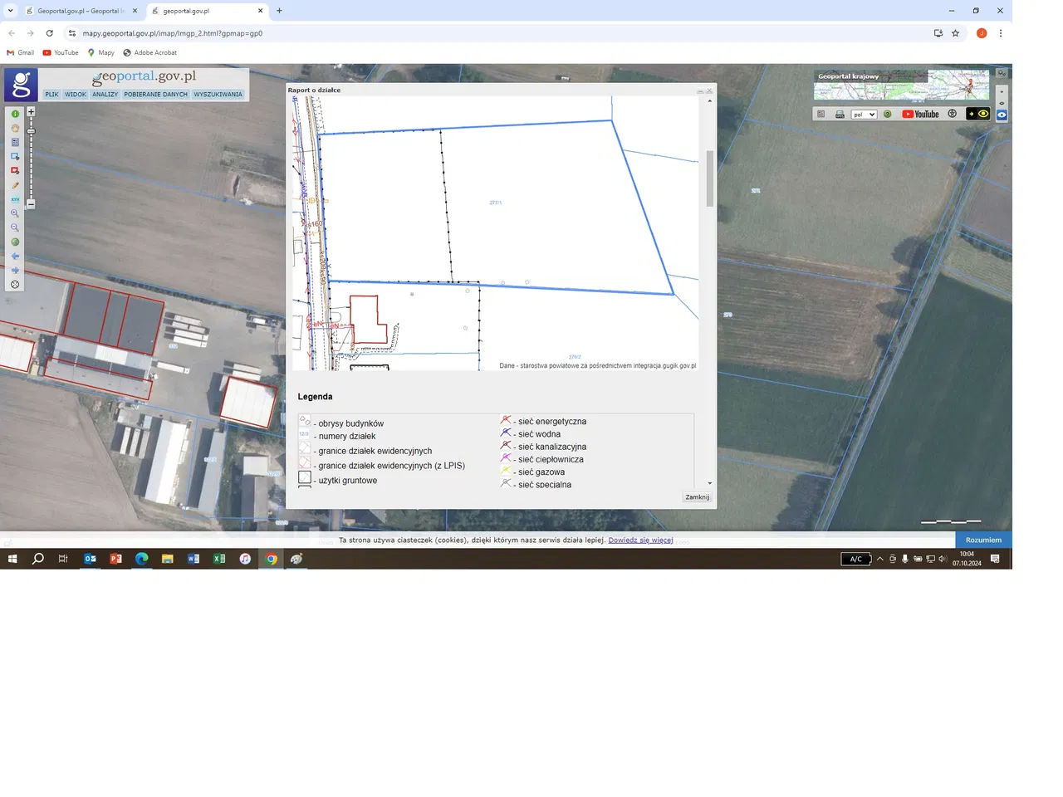This screenshot has width=1063, height=797.
Task: Open the POBIERANIE DANYCH menu
Action: (156, 95)
